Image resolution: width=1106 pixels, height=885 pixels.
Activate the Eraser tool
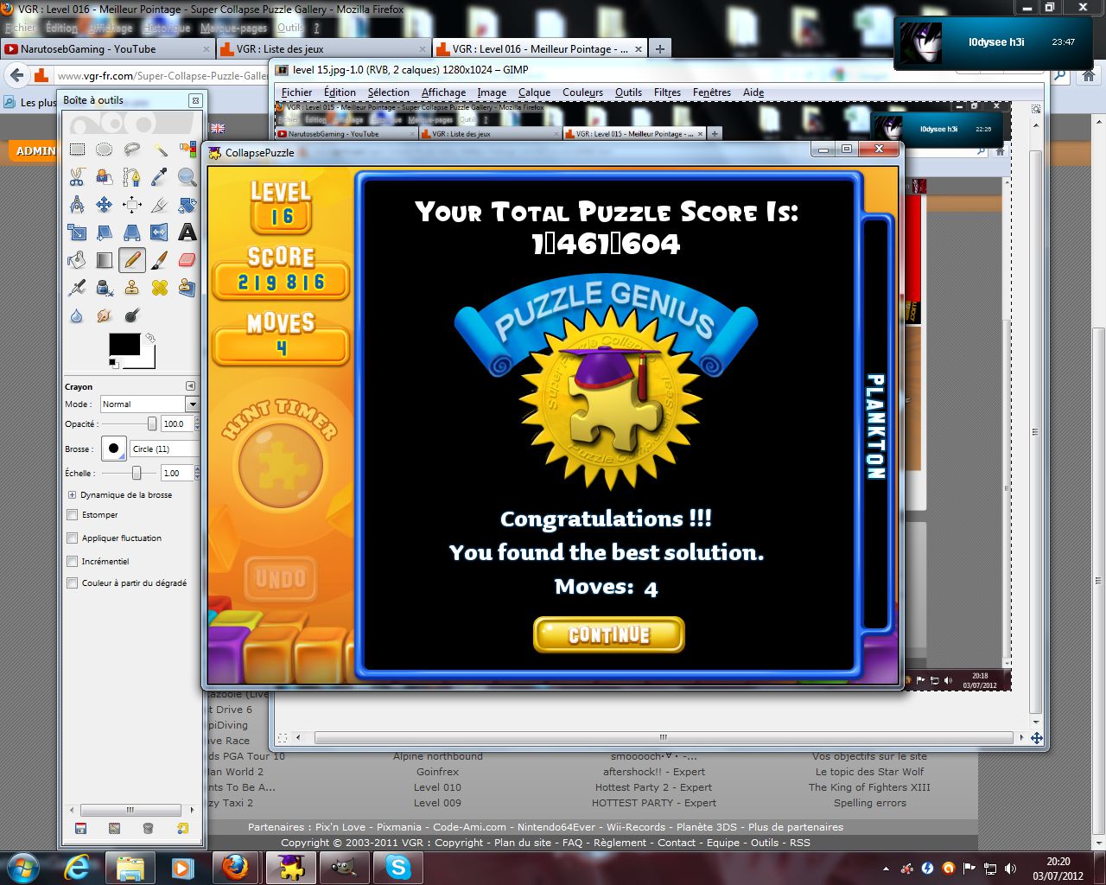[187, 259]
